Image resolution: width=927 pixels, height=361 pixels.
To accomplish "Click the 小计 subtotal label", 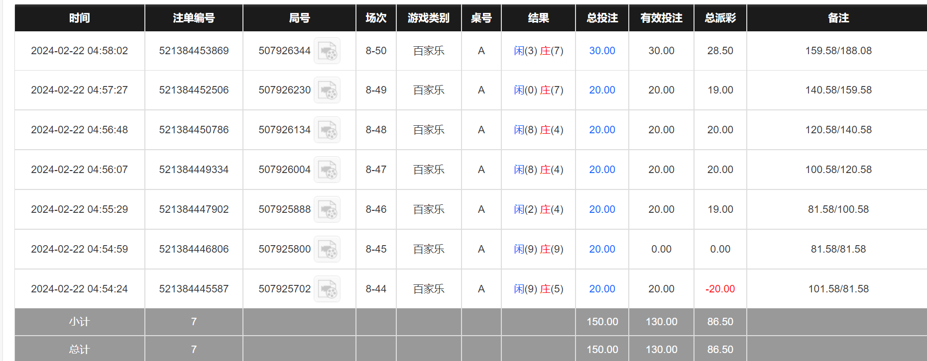I will tap(80, 322).
